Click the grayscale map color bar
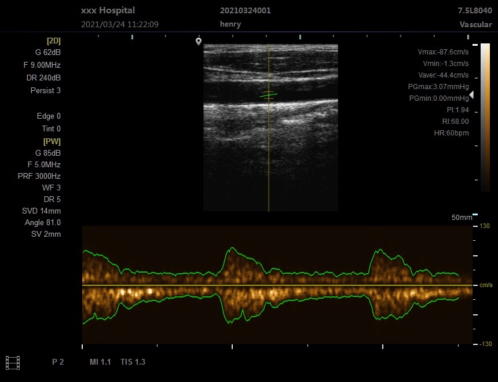 pyautogui.click(x=485, y=117)
